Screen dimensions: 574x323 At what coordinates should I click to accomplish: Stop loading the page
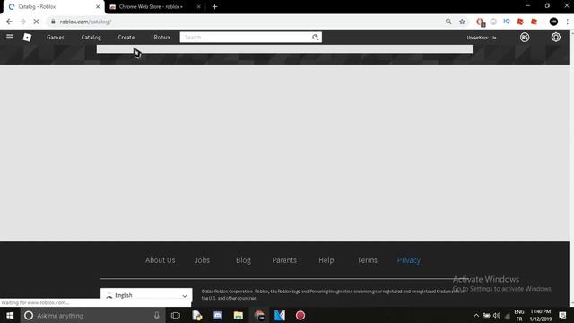tap(36, 22)
